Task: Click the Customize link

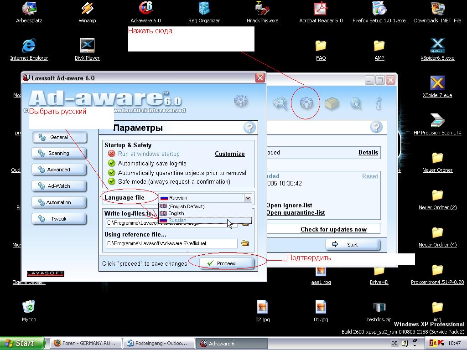Action: click(x=230, y=154)
